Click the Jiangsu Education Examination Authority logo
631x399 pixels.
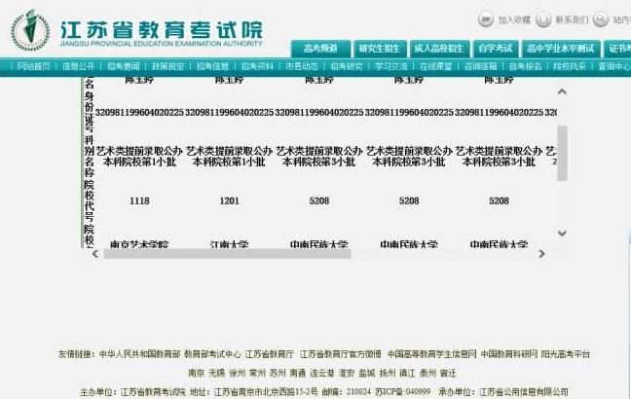tap(30, 30)
